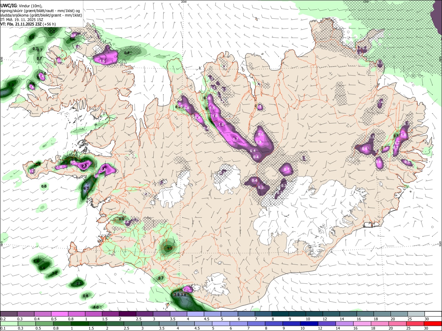Screen dimensions: 442x331
Task: Click the pale lavender 4 swatch in upper bar
Action: 195,314
